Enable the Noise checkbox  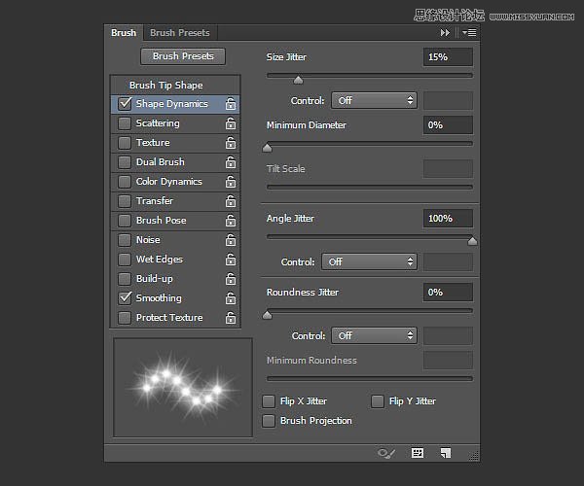(x=125, y=240)
